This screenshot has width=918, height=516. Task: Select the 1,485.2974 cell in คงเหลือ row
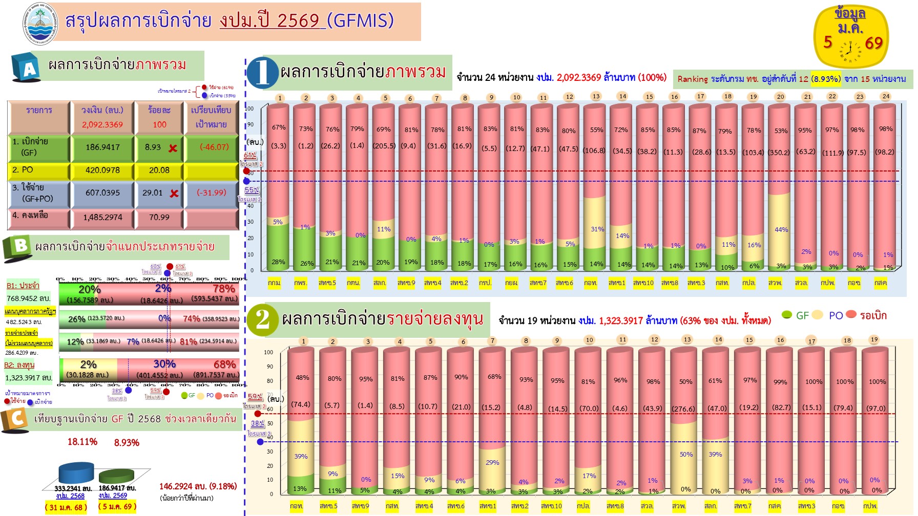[x=102, y=218]
